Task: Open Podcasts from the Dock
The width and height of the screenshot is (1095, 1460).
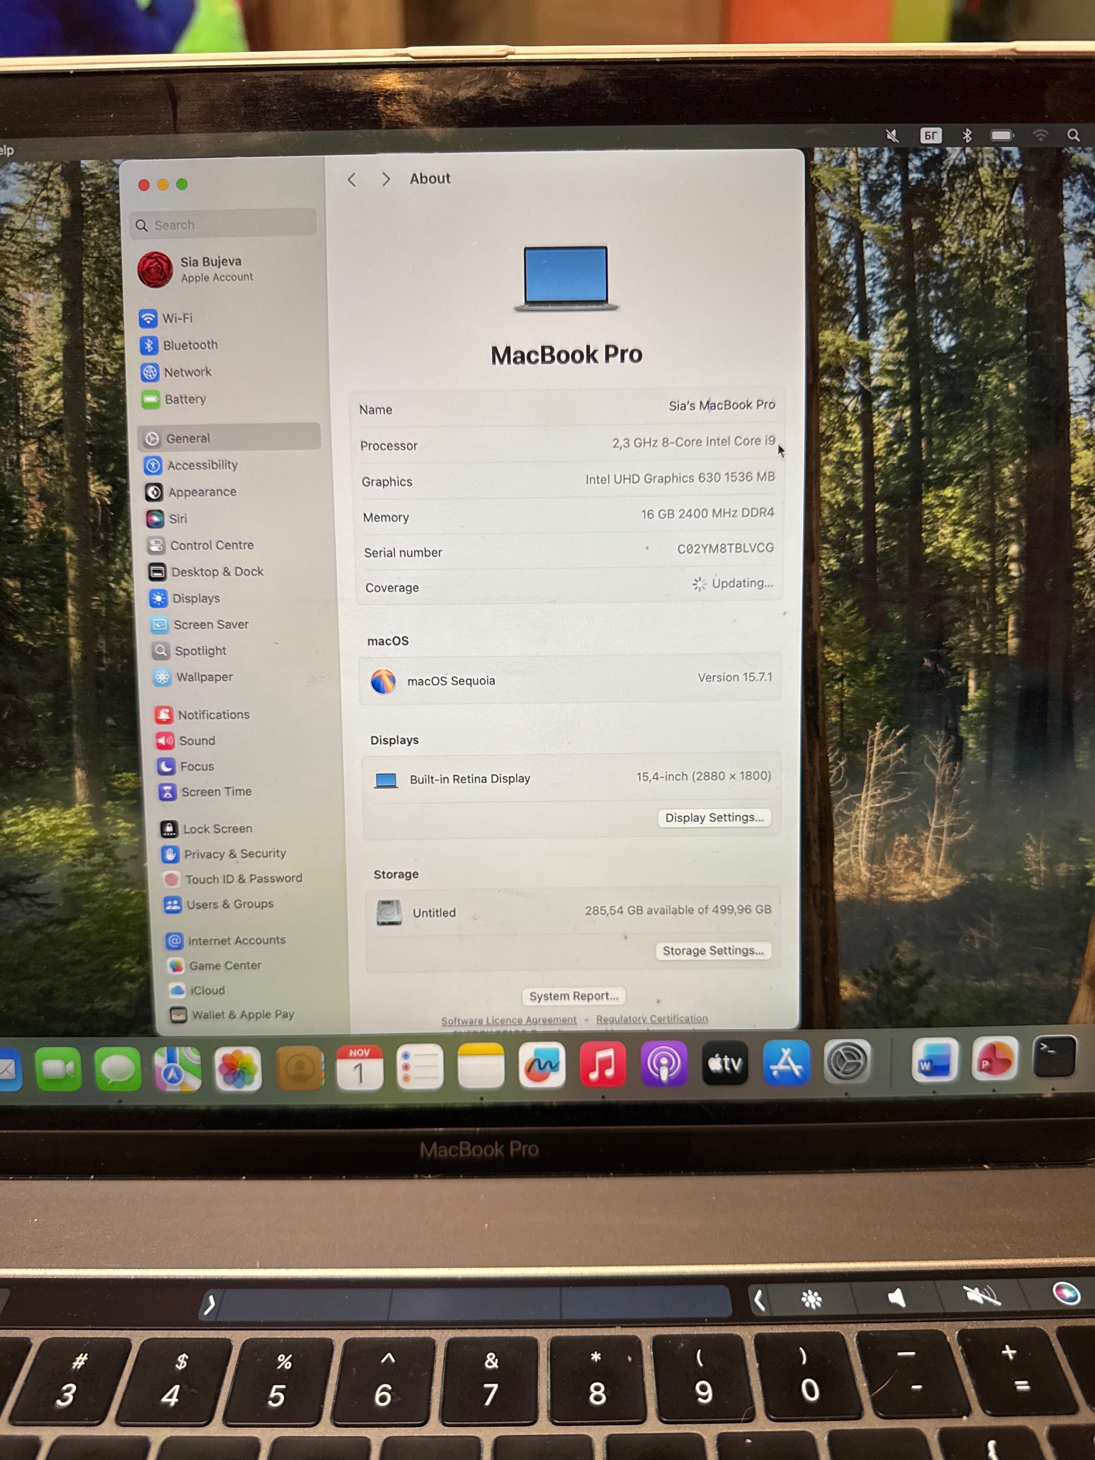Action: coord(664,1063)
